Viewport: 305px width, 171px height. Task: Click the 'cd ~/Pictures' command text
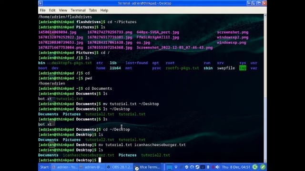(x=122, y=22)
